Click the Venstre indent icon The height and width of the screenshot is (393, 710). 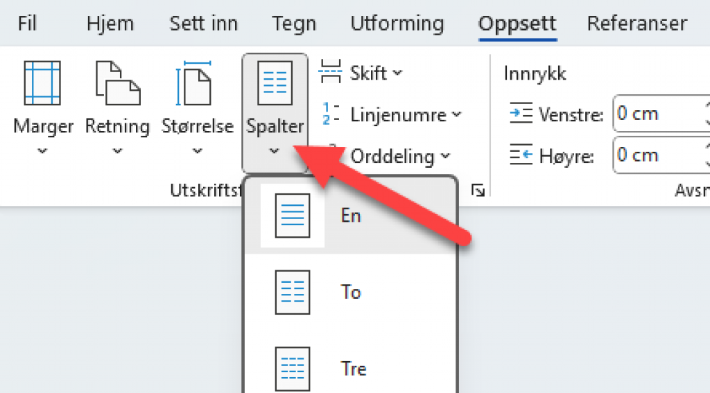point(521,113)
